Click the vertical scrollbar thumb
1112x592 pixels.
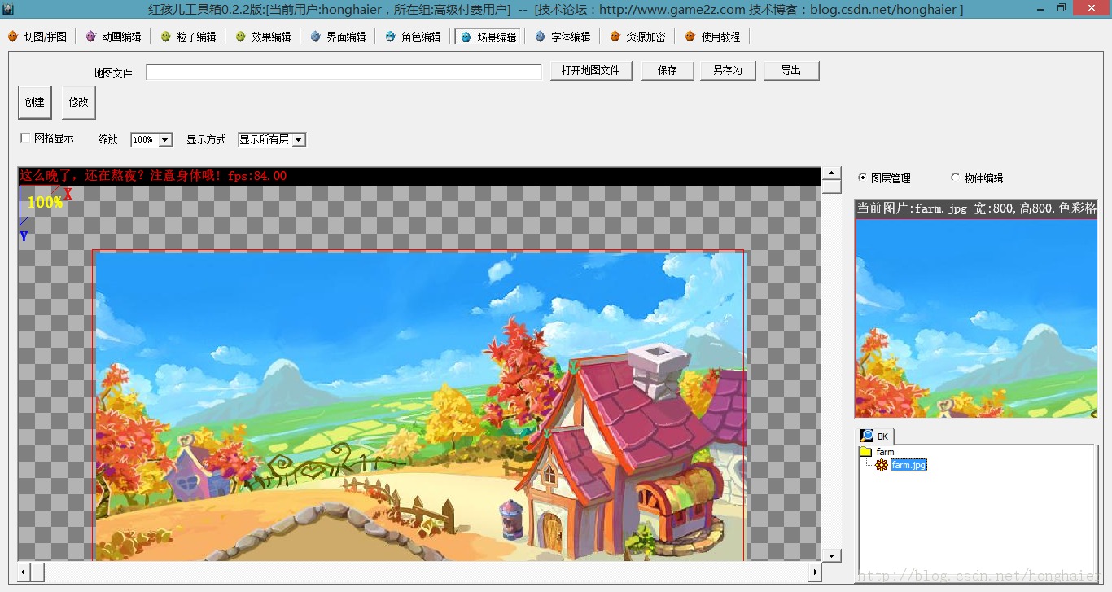click(x=831, y=186)
